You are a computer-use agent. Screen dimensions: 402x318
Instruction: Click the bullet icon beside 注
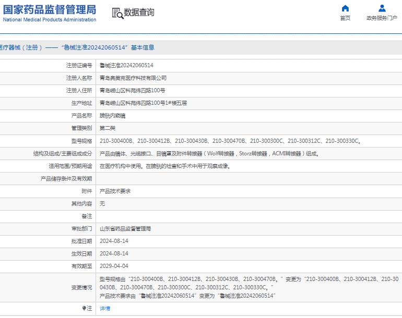(x=84, y=308)
